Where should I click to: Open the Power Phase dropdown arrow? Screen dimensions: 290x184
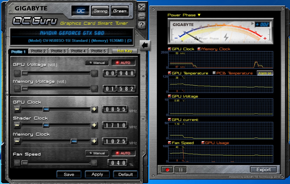point(199,15)
